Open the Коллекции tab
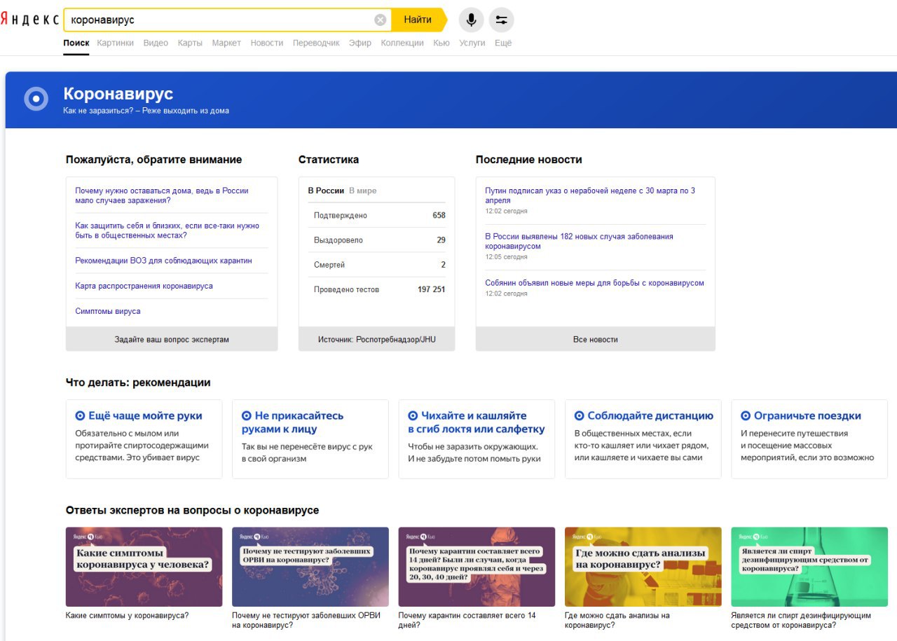The width and height of the screenshot is (897, 641). (402, 43)
